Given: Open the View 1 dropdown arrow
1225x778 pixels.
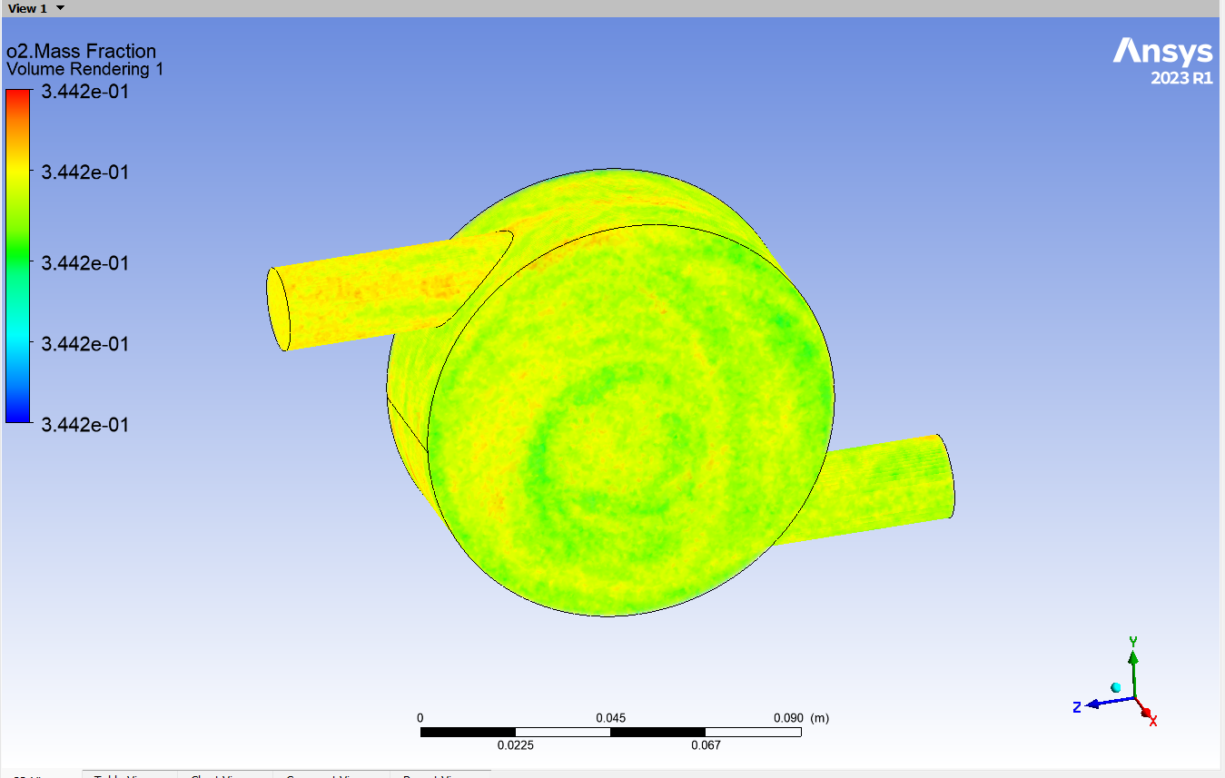Looking at the screenshot, I should coord(60,8).
